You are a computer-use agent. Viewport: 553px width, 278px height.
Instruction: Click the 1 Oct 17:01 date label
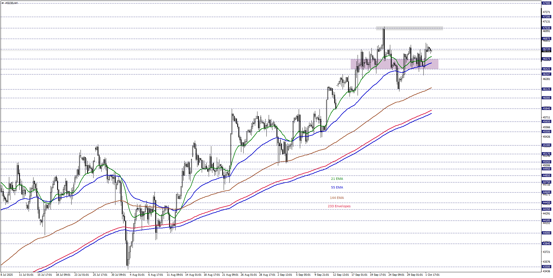tap(432, 275)
